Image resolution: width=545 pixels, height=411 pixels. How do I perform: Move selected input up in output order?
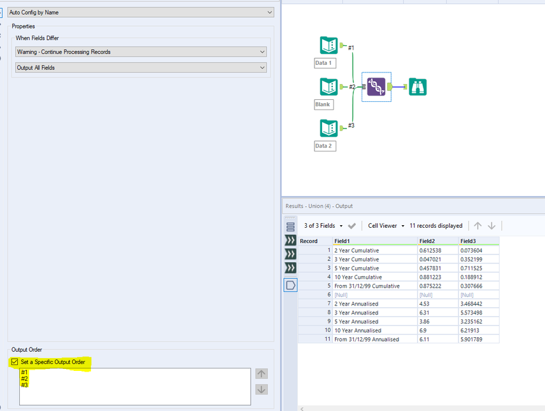[262, 374]
